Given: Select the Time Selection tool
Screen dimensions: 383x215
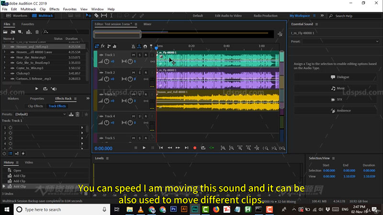Looking at the screenshot, I should pyautogui.click(x=112, y=16).
